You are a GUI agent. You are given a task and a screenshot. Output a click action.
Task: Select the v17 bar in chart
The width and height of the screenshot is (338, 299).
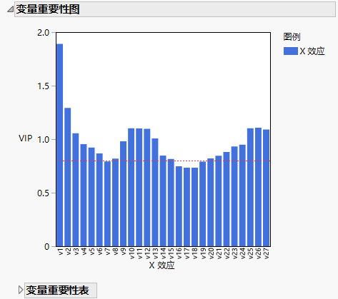187,207
